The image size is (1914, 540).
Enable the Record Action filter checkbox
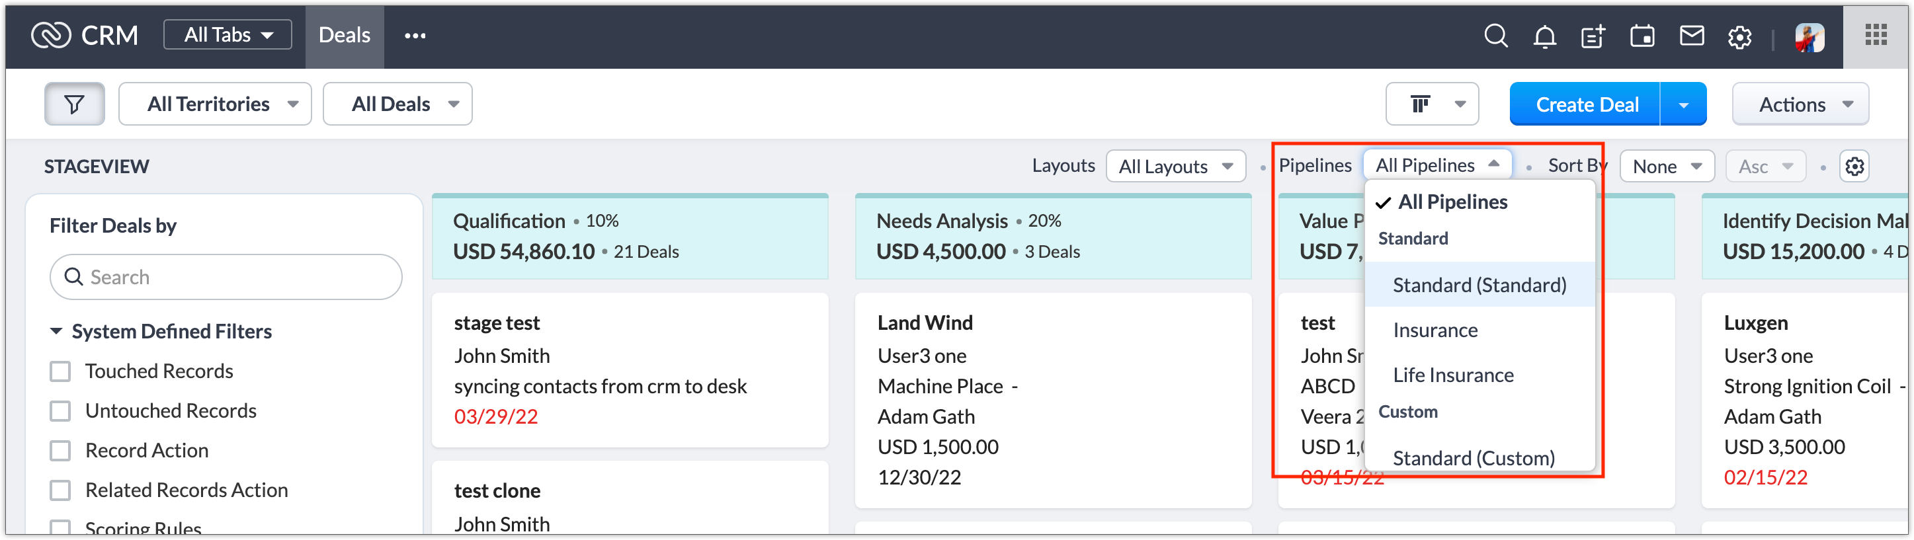click(x=60, y=451)
